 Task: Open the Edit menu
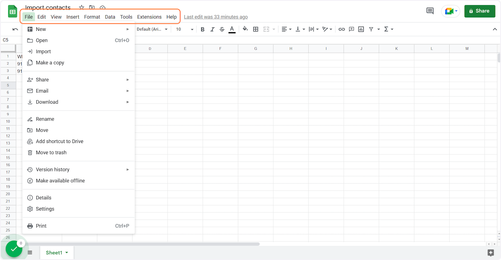(x=42, y=17)
